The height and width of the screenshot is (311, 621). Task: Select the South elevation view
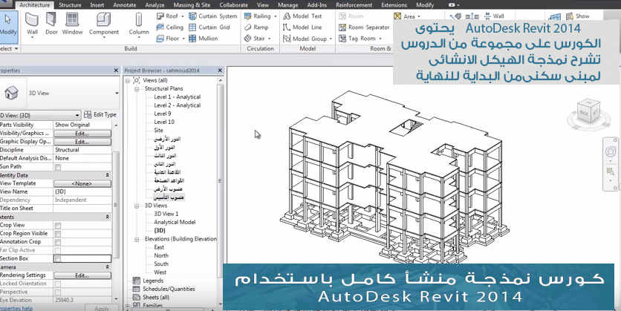pos(161,264)
